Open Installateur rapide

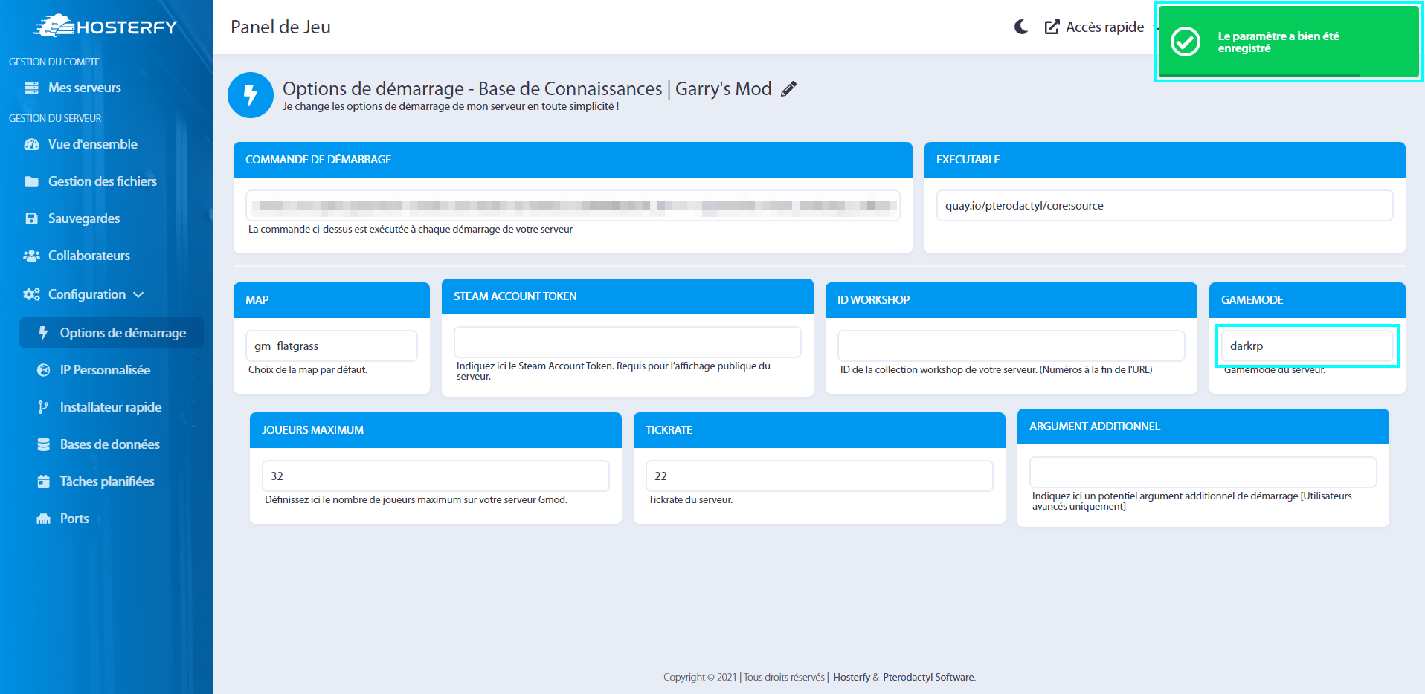110,407
